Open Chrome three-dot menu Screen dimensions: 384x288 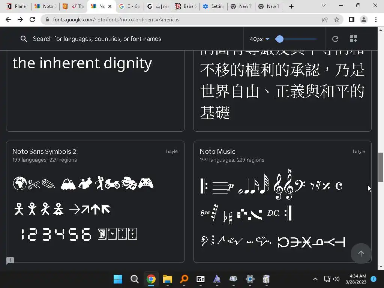[x=376, y=19]
